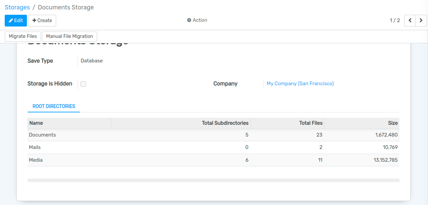Click Migrate Files button

[x=23, y=36]
